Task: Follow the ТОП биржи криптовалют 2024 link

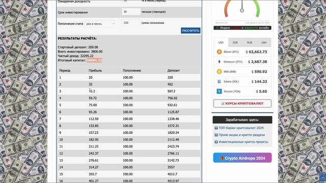Action: point(241,128)
